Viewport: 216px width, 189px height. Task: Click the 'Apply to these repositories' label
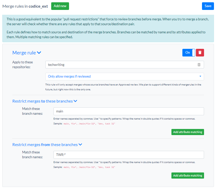(22, 65)
